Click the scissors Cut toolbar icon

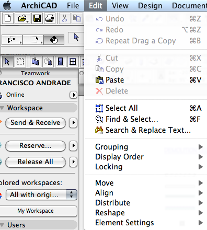(x=64, y=18)
